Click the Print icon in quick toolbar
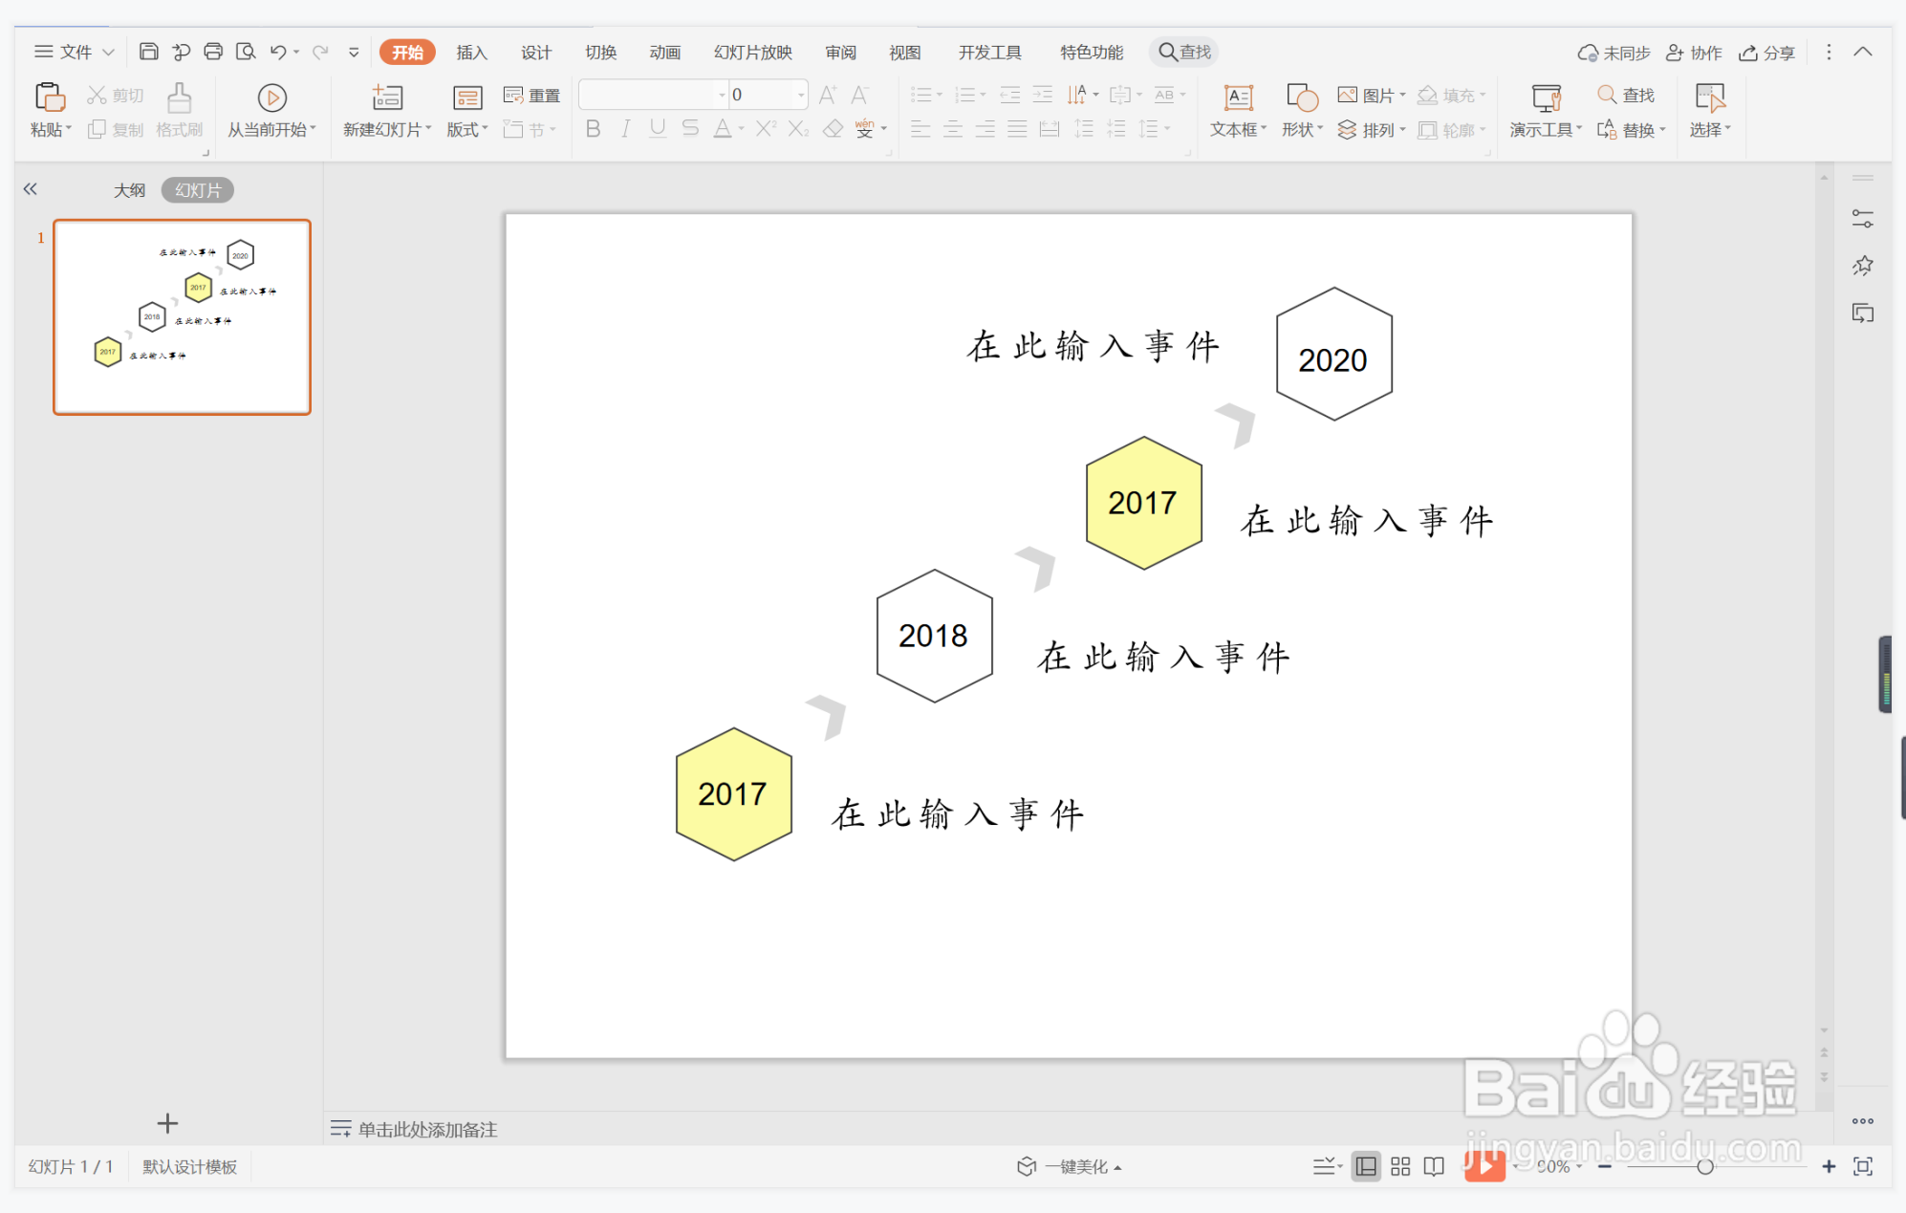This screenshot has width=1906, height=1213. 213,52
